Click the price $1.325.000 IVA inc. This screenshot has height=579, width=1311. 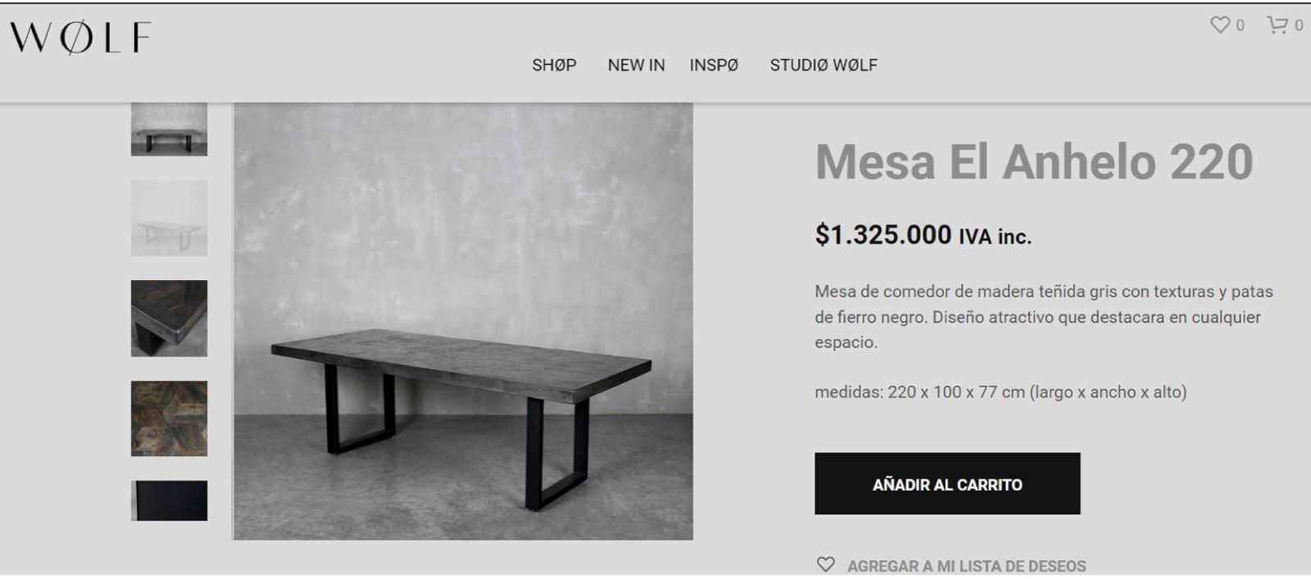coord(922,238)
